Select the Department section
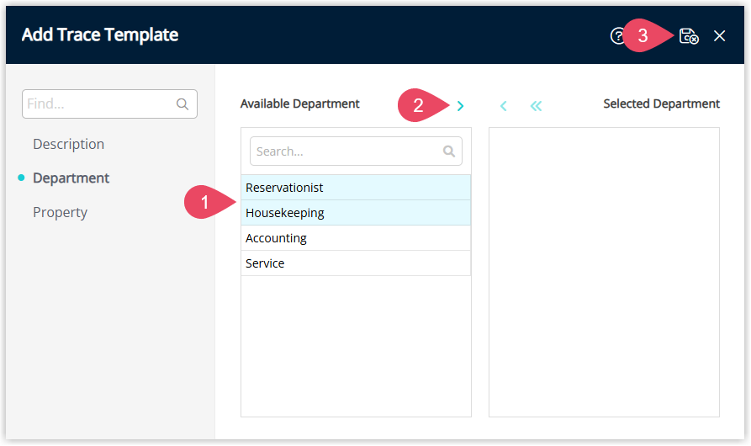 coord(71,178)
